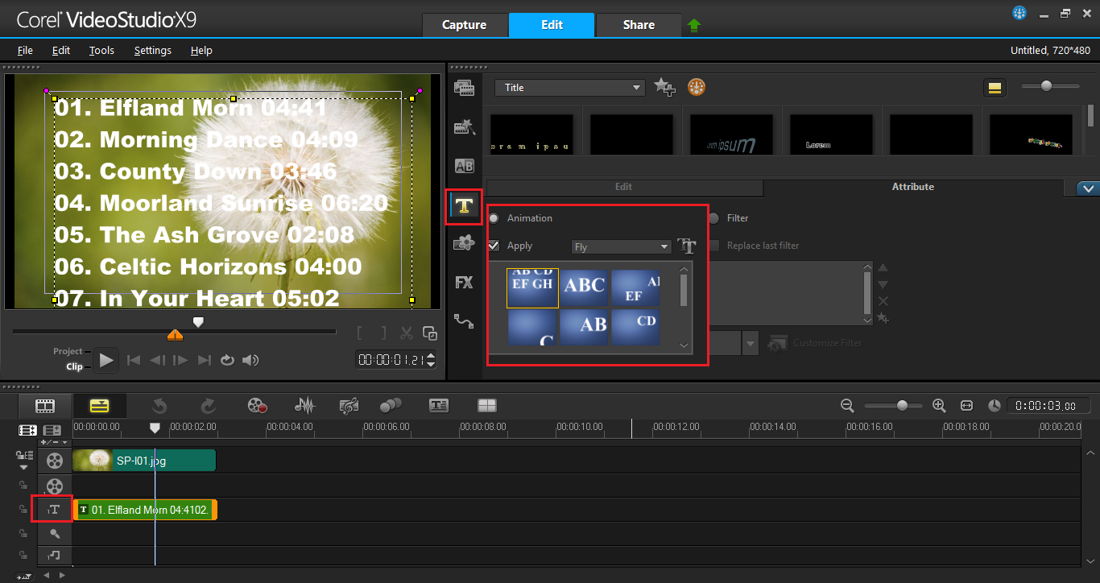
Task: Open the Fly animation type dropdown
Action: coord(622,246)
